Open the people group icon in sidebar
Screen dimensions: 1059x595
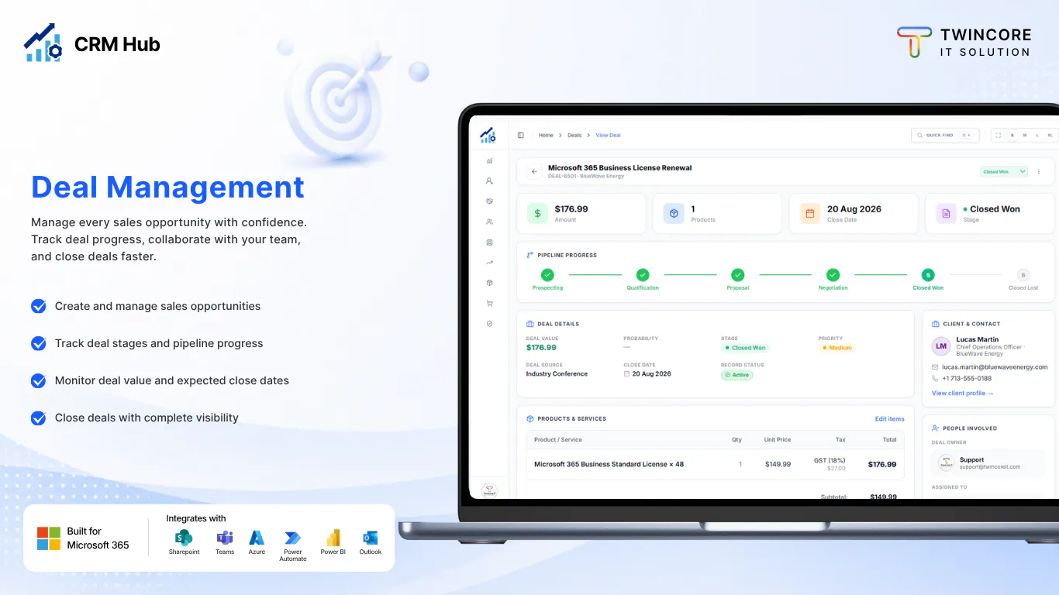pos(489,222)
